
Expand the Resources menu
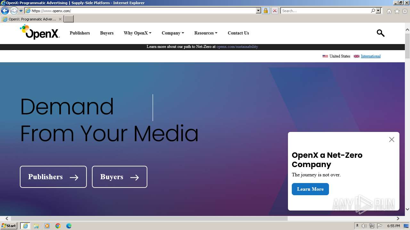click(206, 33)
